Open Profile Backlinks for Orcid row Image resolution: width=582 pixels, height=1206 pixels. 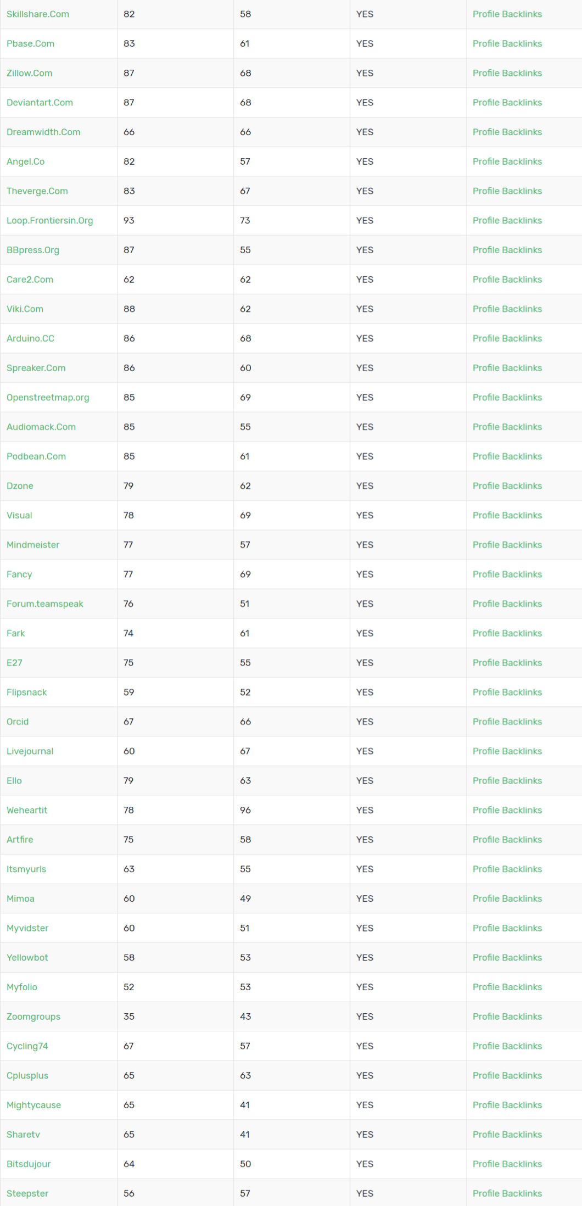click(x=507, y=722)
